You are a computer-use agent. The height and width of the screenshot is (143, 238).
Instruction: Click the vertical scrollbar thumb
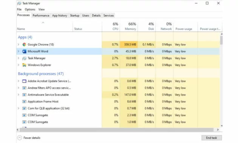[221, 40]
